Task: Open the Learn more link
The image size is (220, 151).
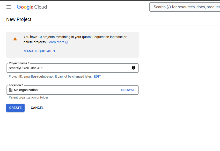Action: 56,42
